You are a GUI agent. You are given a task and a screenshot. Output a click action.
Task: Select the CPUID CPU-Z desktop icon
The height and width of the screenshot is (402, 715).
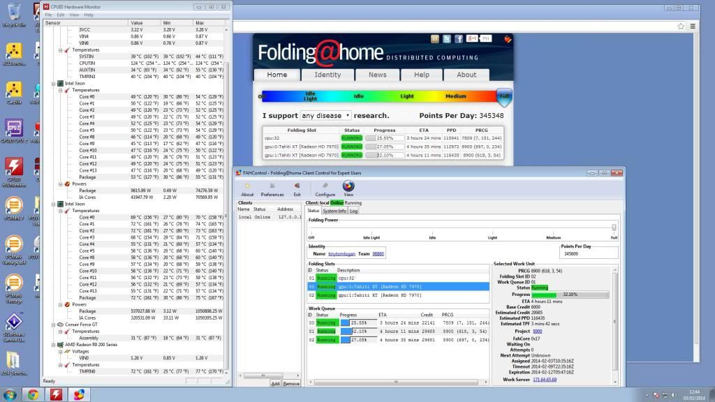[14, 132]
